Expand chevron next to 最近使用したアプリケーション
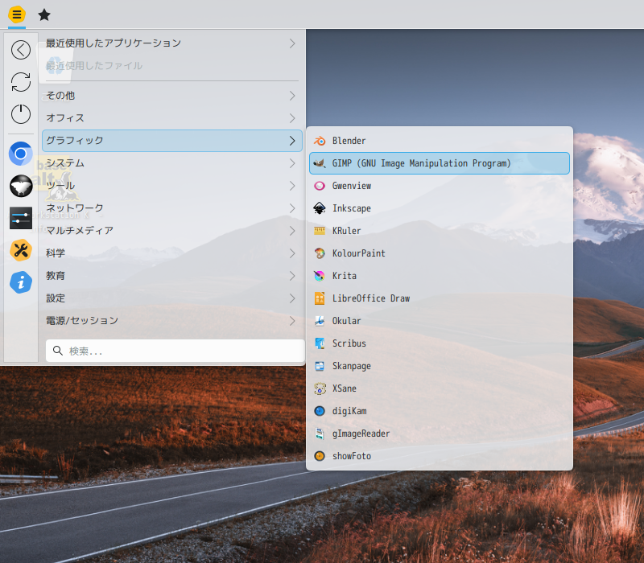 click(292, 43)
